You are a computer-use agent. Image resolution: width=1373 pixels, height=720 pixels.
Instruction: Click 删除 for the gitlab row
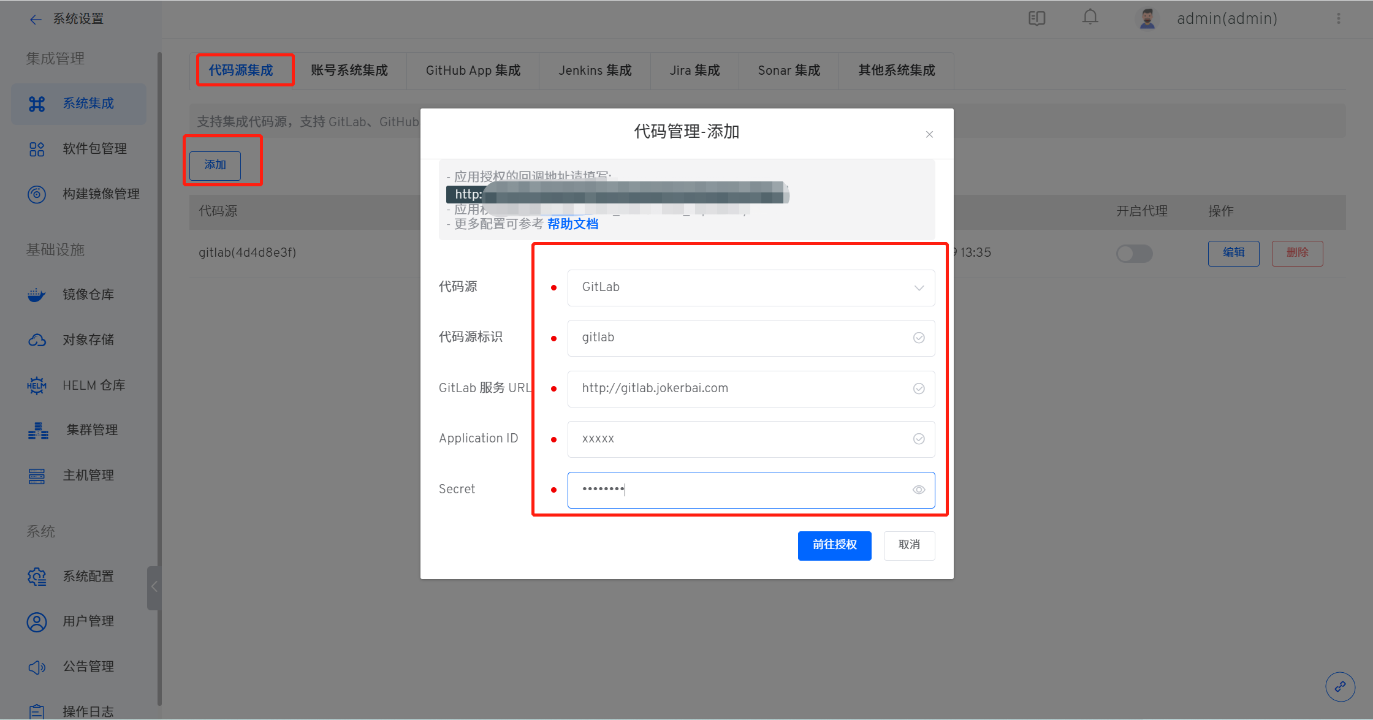click(1297, 253)
